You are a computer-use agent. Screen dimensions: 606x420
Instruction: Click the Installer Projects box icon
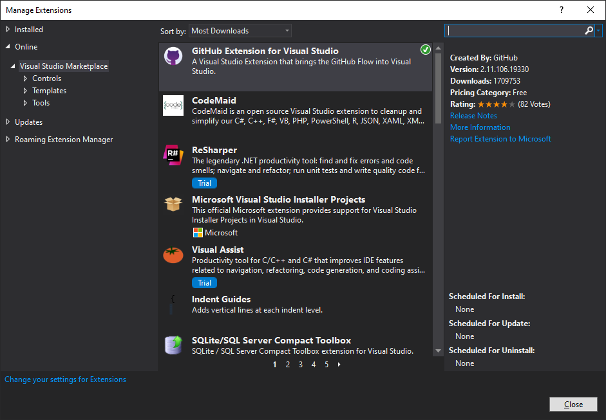173,204
